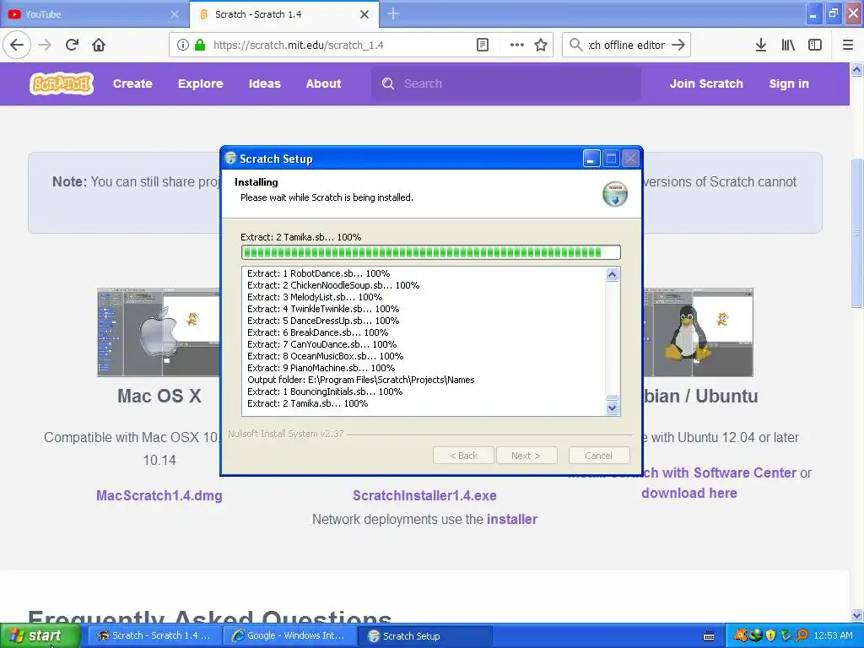
Task: Click the download here link
Action: pos(689,493)
